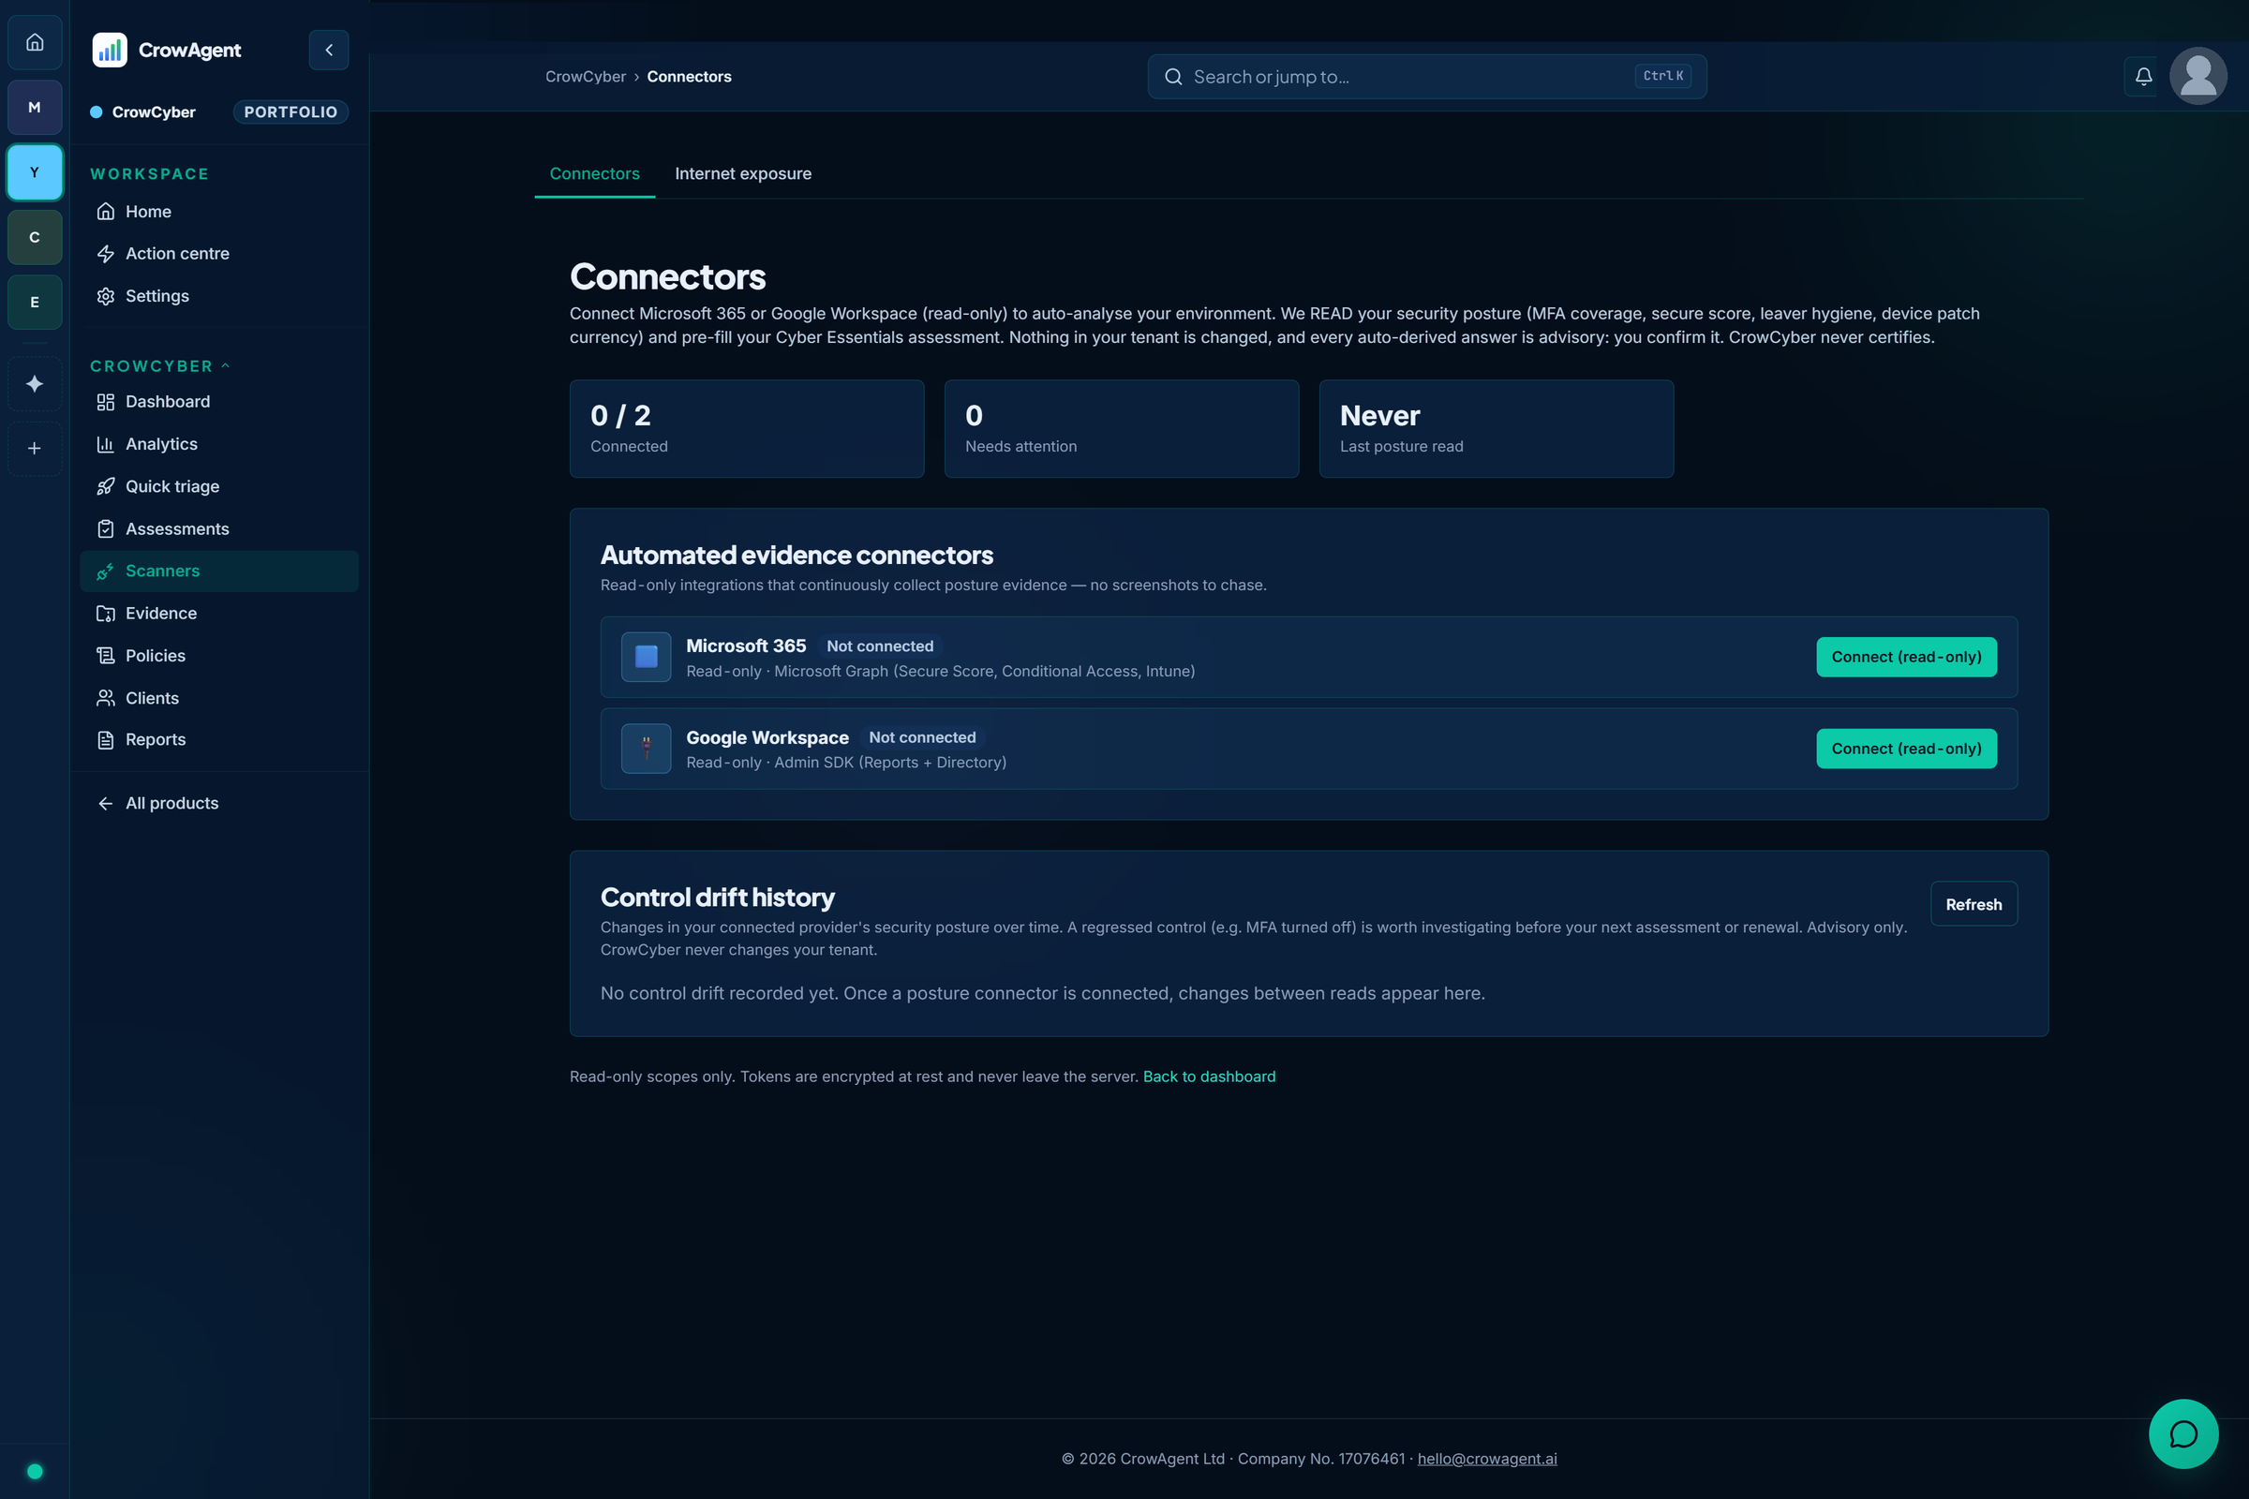Click the search magnifier icon
Screen dimensions: 2249x1499
[x=1173, y=77]
